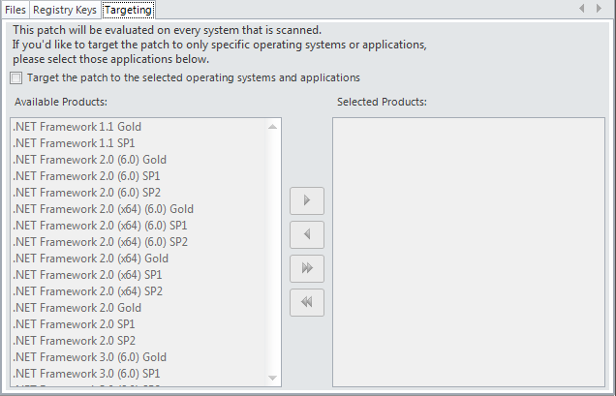The height and width of the screenshot is (396, 616).
Task: Open the Files tab
Action: 15,10
